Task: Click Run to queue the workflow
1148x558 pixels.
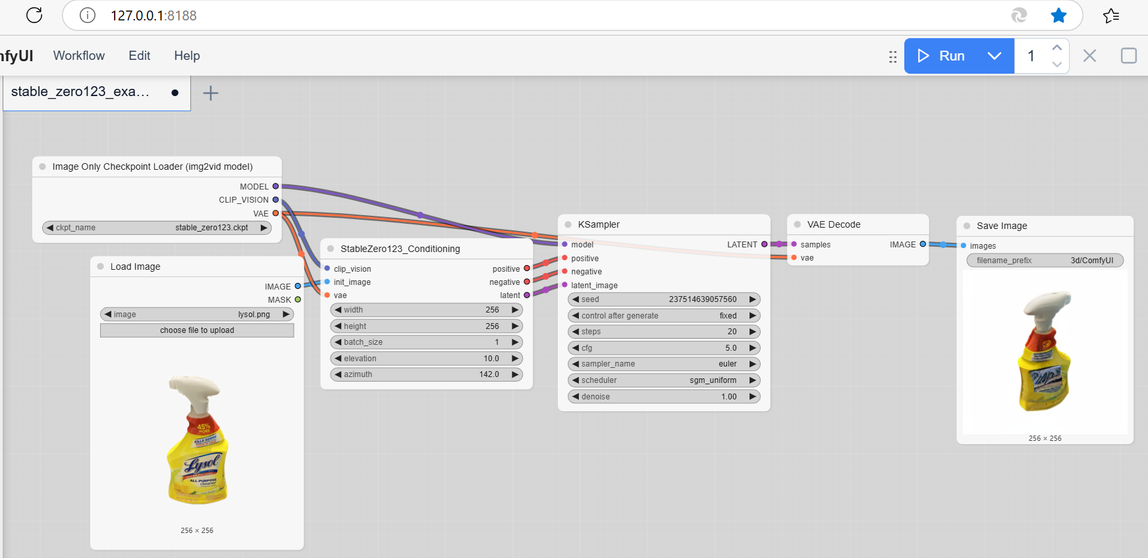Action: click(x=941, y=56)
